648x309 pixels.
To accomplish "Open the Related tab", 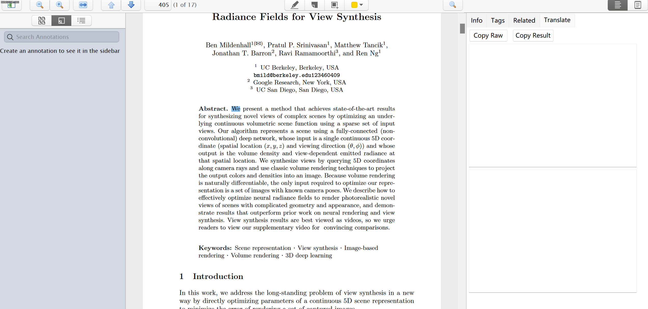I will (524, 20).
